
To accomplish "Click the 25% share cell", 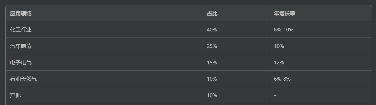I will pos(236,46).
